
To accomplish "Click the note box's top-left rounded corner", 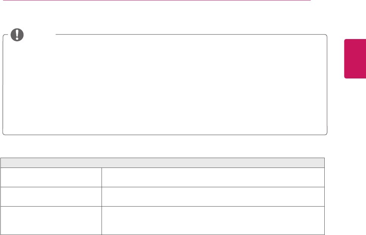I will coord(4,37).
